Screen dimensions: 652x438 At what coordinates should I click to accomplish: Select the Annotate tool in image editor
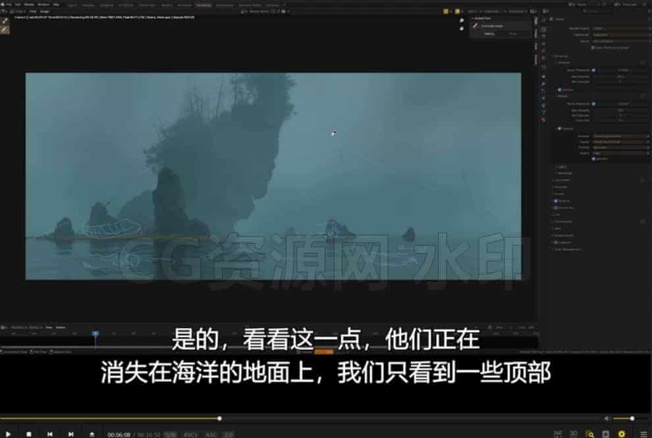click(5, 30)
